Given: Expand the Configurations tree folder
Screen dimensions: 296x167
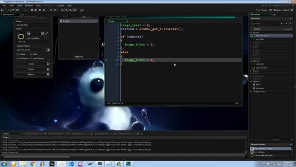Looking at the screenshot, I should [x=251, y=92].
